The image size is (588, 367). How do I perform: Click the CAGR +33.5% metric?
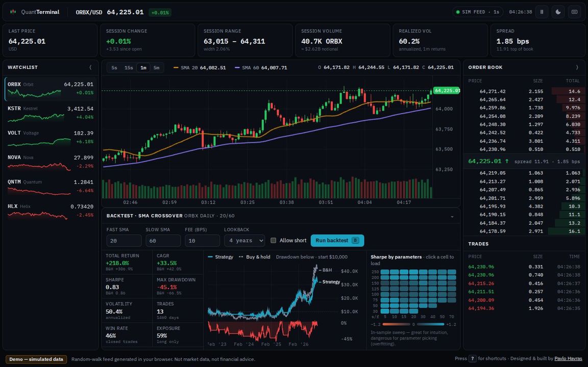coord(179,262)
